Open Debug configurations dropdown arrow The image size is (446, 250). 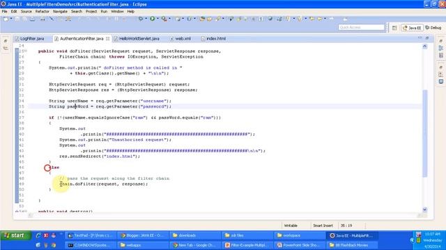coord(146,19)
